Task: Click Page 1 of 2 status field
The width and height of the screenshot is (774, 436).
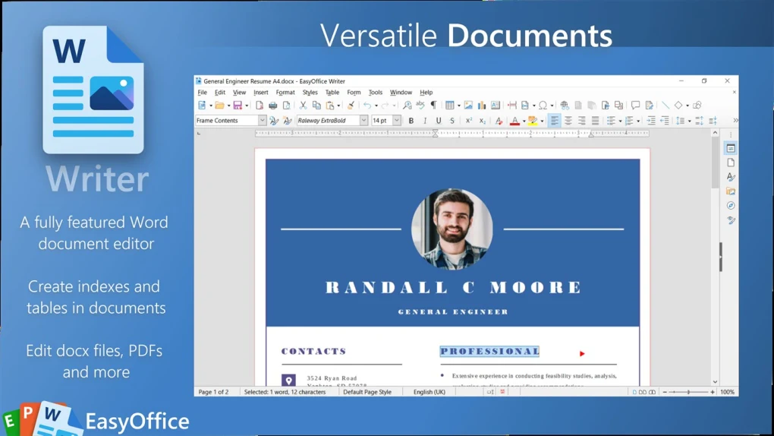Action: click(x=214, y=392)
